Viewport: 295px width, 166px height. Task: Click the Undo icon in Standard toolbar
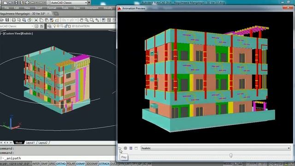click(x=64, y=20)
